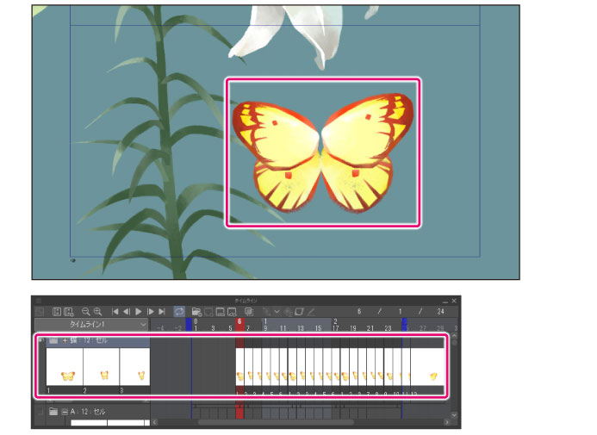
Task: Step forward to the next frame
Action: tap(151, 312)
